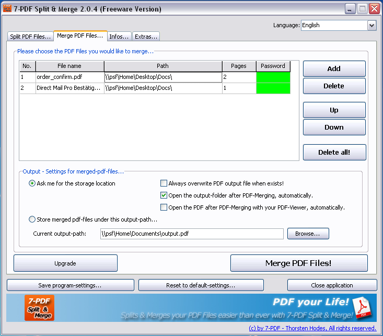The width and height of the screenshot is (383, 336).
Task: Click the 'Pages' column header
Action: [x=239, y=66]
